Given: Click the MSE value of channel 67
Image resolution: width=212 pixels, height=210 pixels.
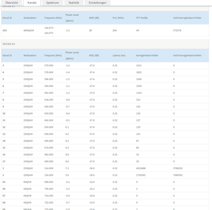Looking at the screenshot, I should pos(92,196).
